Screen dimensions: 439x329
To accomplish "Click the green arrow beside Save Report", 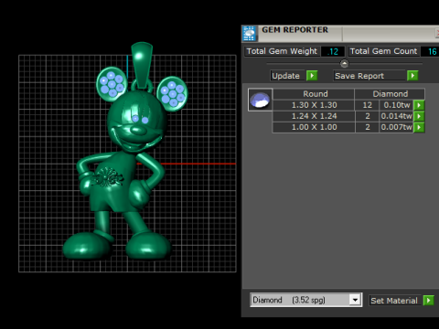I will point(412,76).
